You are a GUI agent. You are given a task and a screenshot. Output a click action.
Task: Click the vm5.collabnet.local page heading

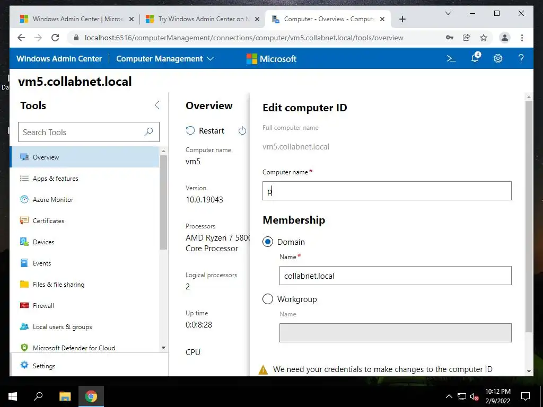[x=75, y=82]
